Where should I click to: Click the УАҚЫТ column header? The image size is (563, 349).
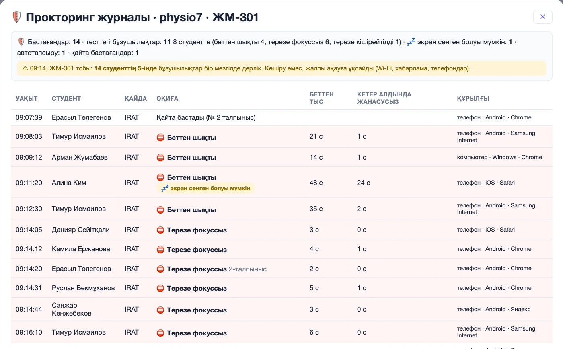(27, 99)
